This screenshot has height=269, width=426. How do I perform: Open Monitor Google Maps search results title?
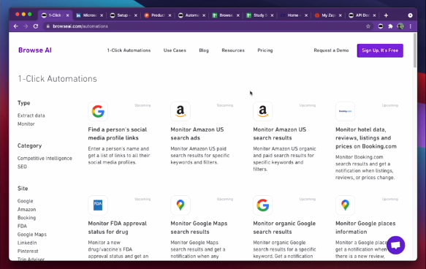(x=199, y=227)
